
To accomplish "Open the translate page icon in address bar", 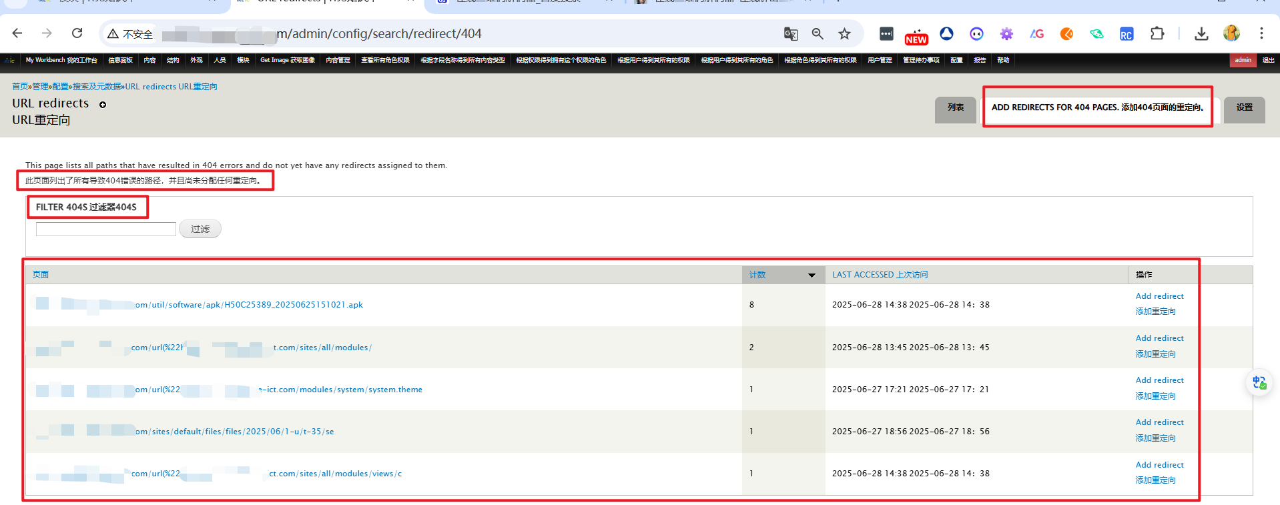I will coord(791,33).
